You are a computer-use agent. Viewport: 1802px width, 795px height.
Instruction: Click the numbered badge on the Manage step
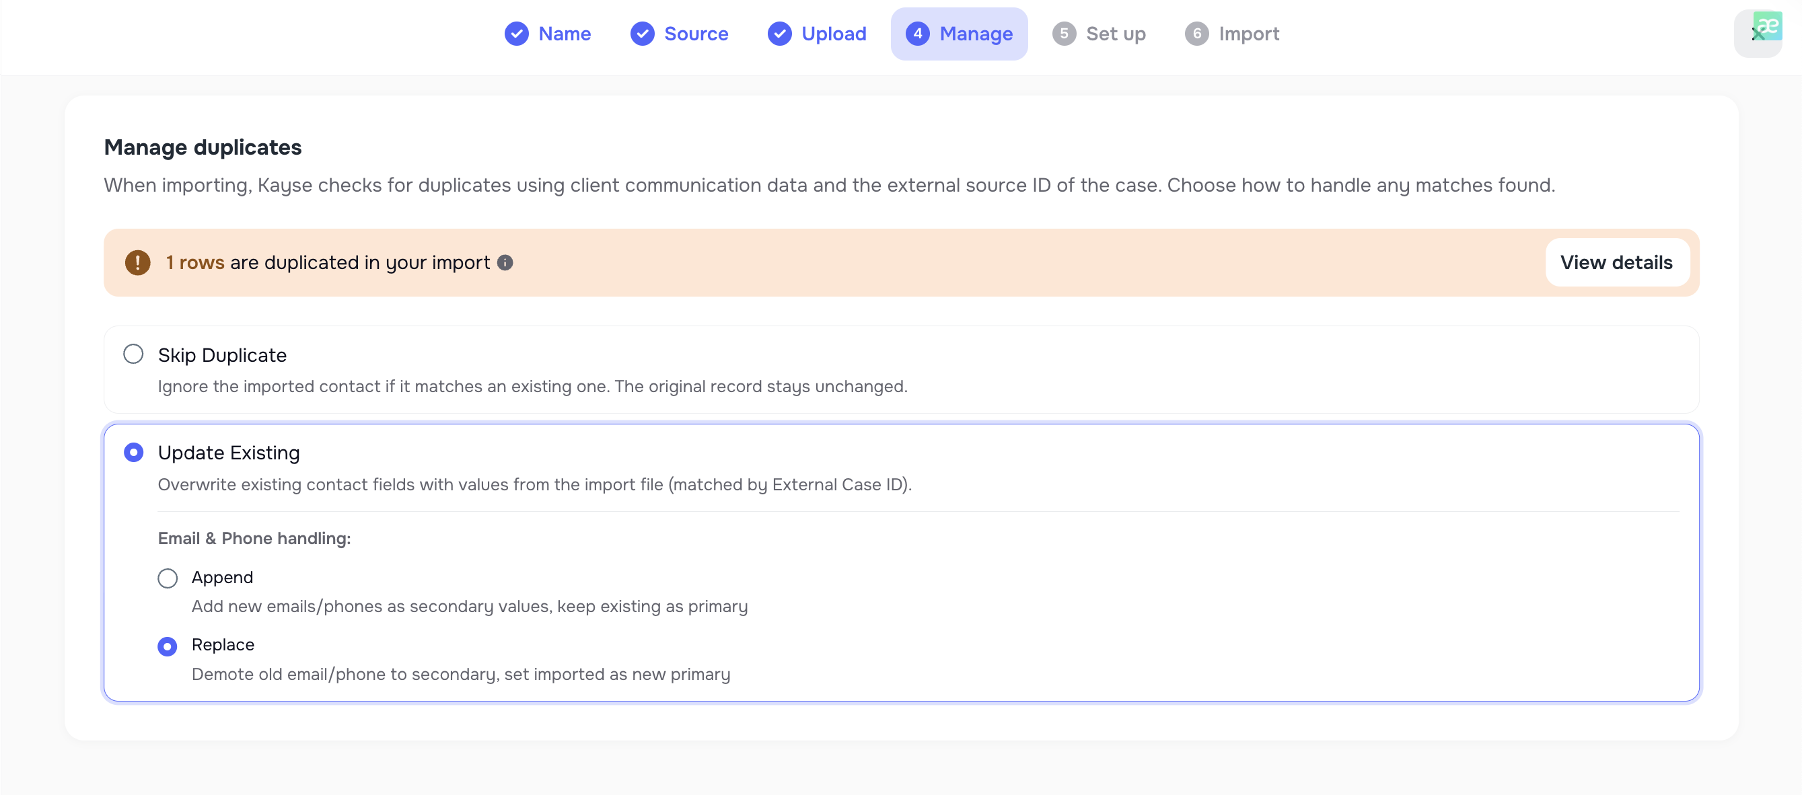click(918, 34)
